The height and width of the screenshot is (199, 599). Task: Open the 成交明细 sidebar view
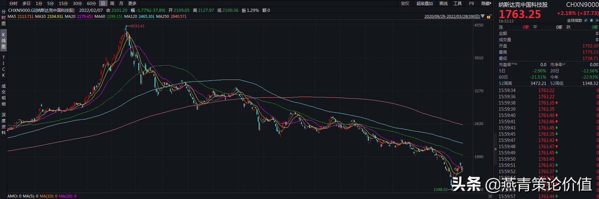point(3,95)
